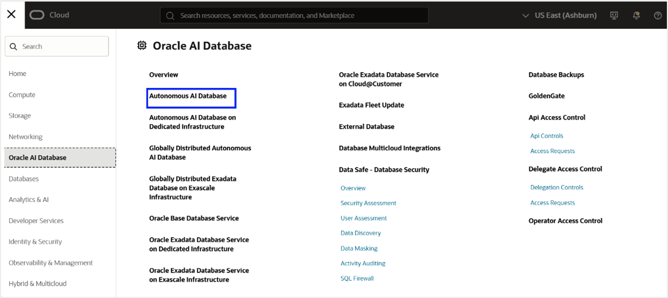Open Database Backups
The image size is (668, 298).
coord(556,74)
